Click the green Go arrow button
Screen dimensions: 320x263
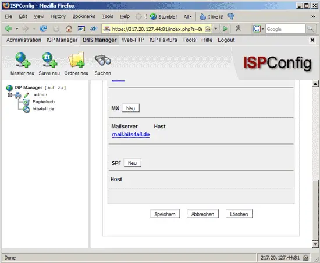pyautogui.click(x=225, y=29)
